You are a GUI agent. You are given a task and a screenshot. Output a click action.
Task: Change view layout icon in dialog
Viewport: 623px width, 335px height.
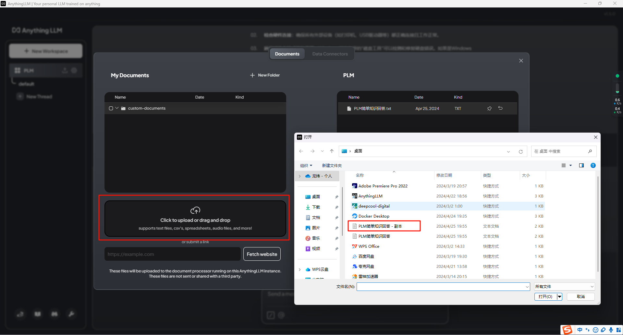pos(564,166)
